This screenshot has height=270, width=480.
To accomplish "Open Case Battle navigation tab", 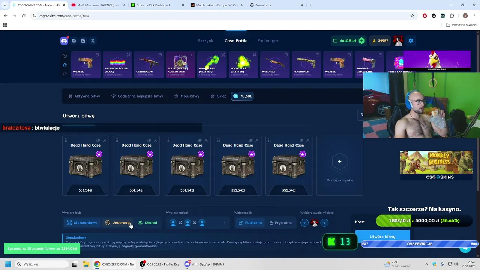I will coord(236,41).
